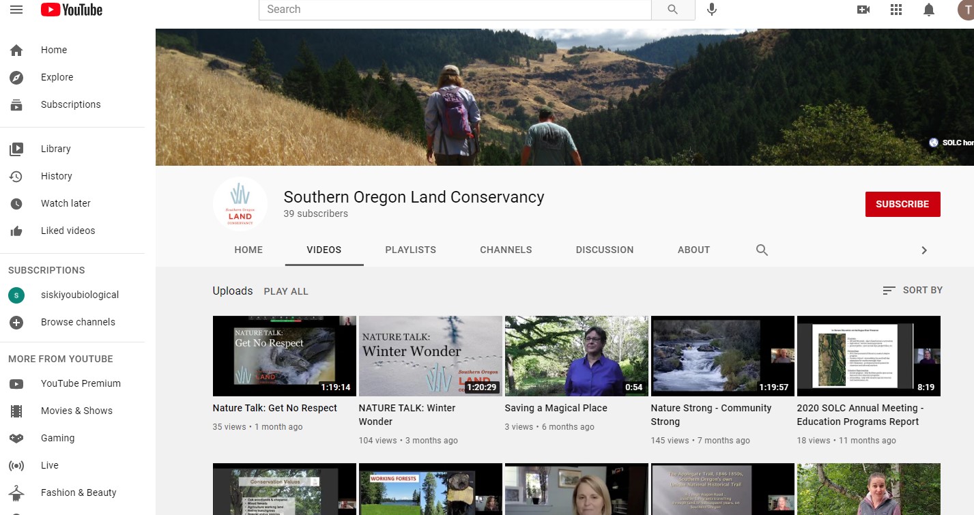This screenshot has width=974, height=515.
Task: Click the Southern Oregon Land Conservancy channel name
Action: [x=414, y=197]
